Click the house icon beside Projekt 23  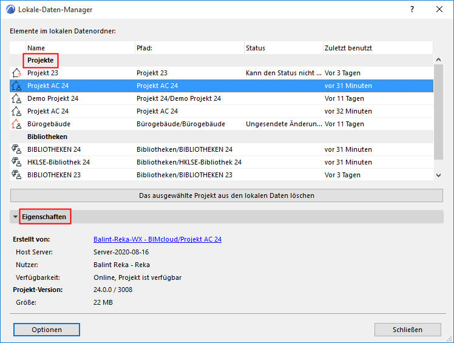16,73
